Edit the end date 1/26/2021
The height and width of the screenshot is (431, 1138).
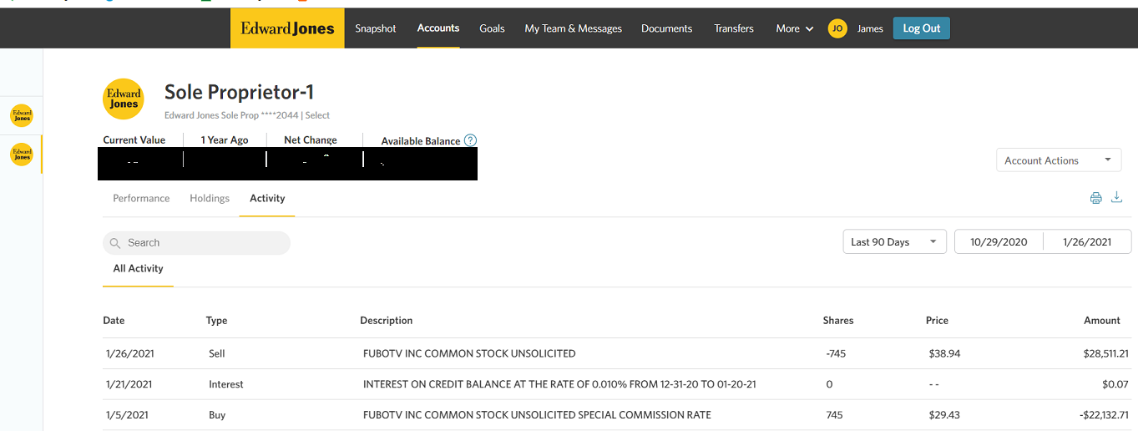coord(1087,242)
